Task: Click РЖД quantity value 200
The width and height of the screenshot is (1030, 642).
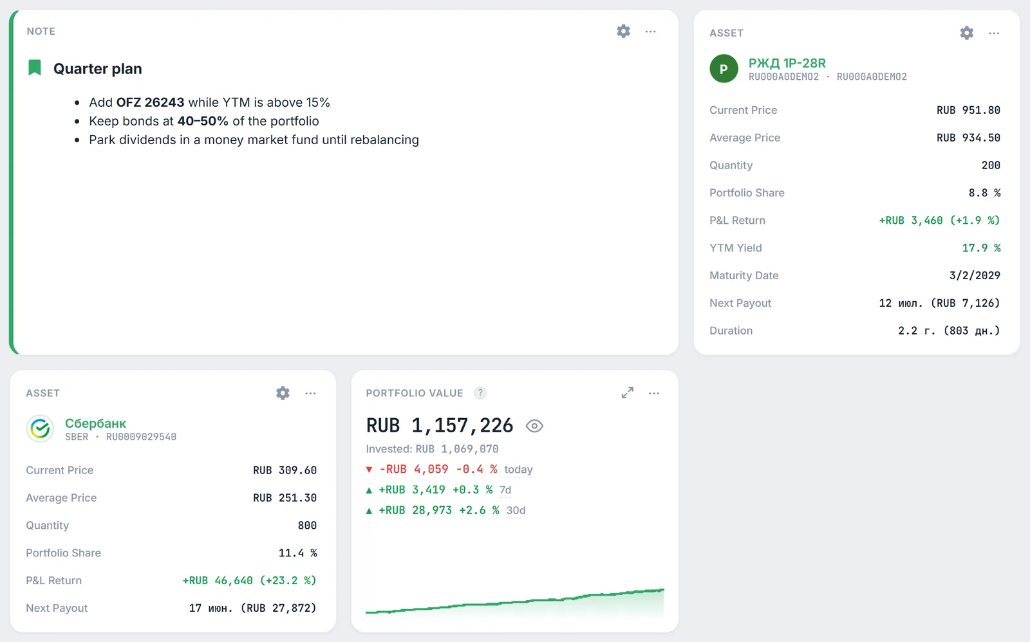Action: [991, 165]
